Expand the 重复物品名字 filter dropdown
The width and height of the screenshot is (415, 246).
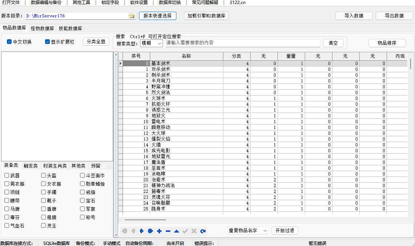coord(248,231)
